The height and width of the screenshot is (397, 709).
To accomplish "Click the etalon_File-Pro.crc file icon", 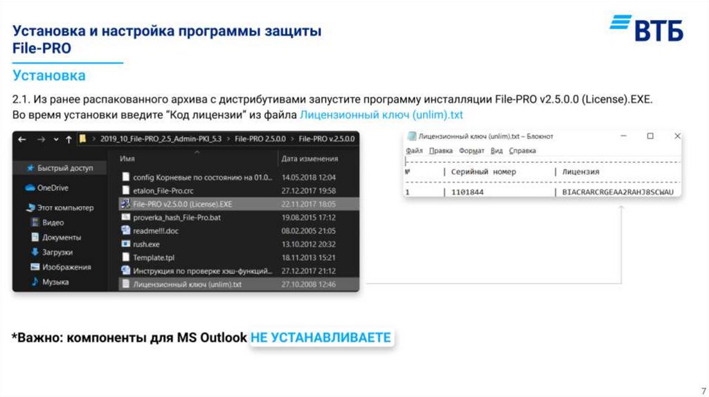I will point(126,191).
